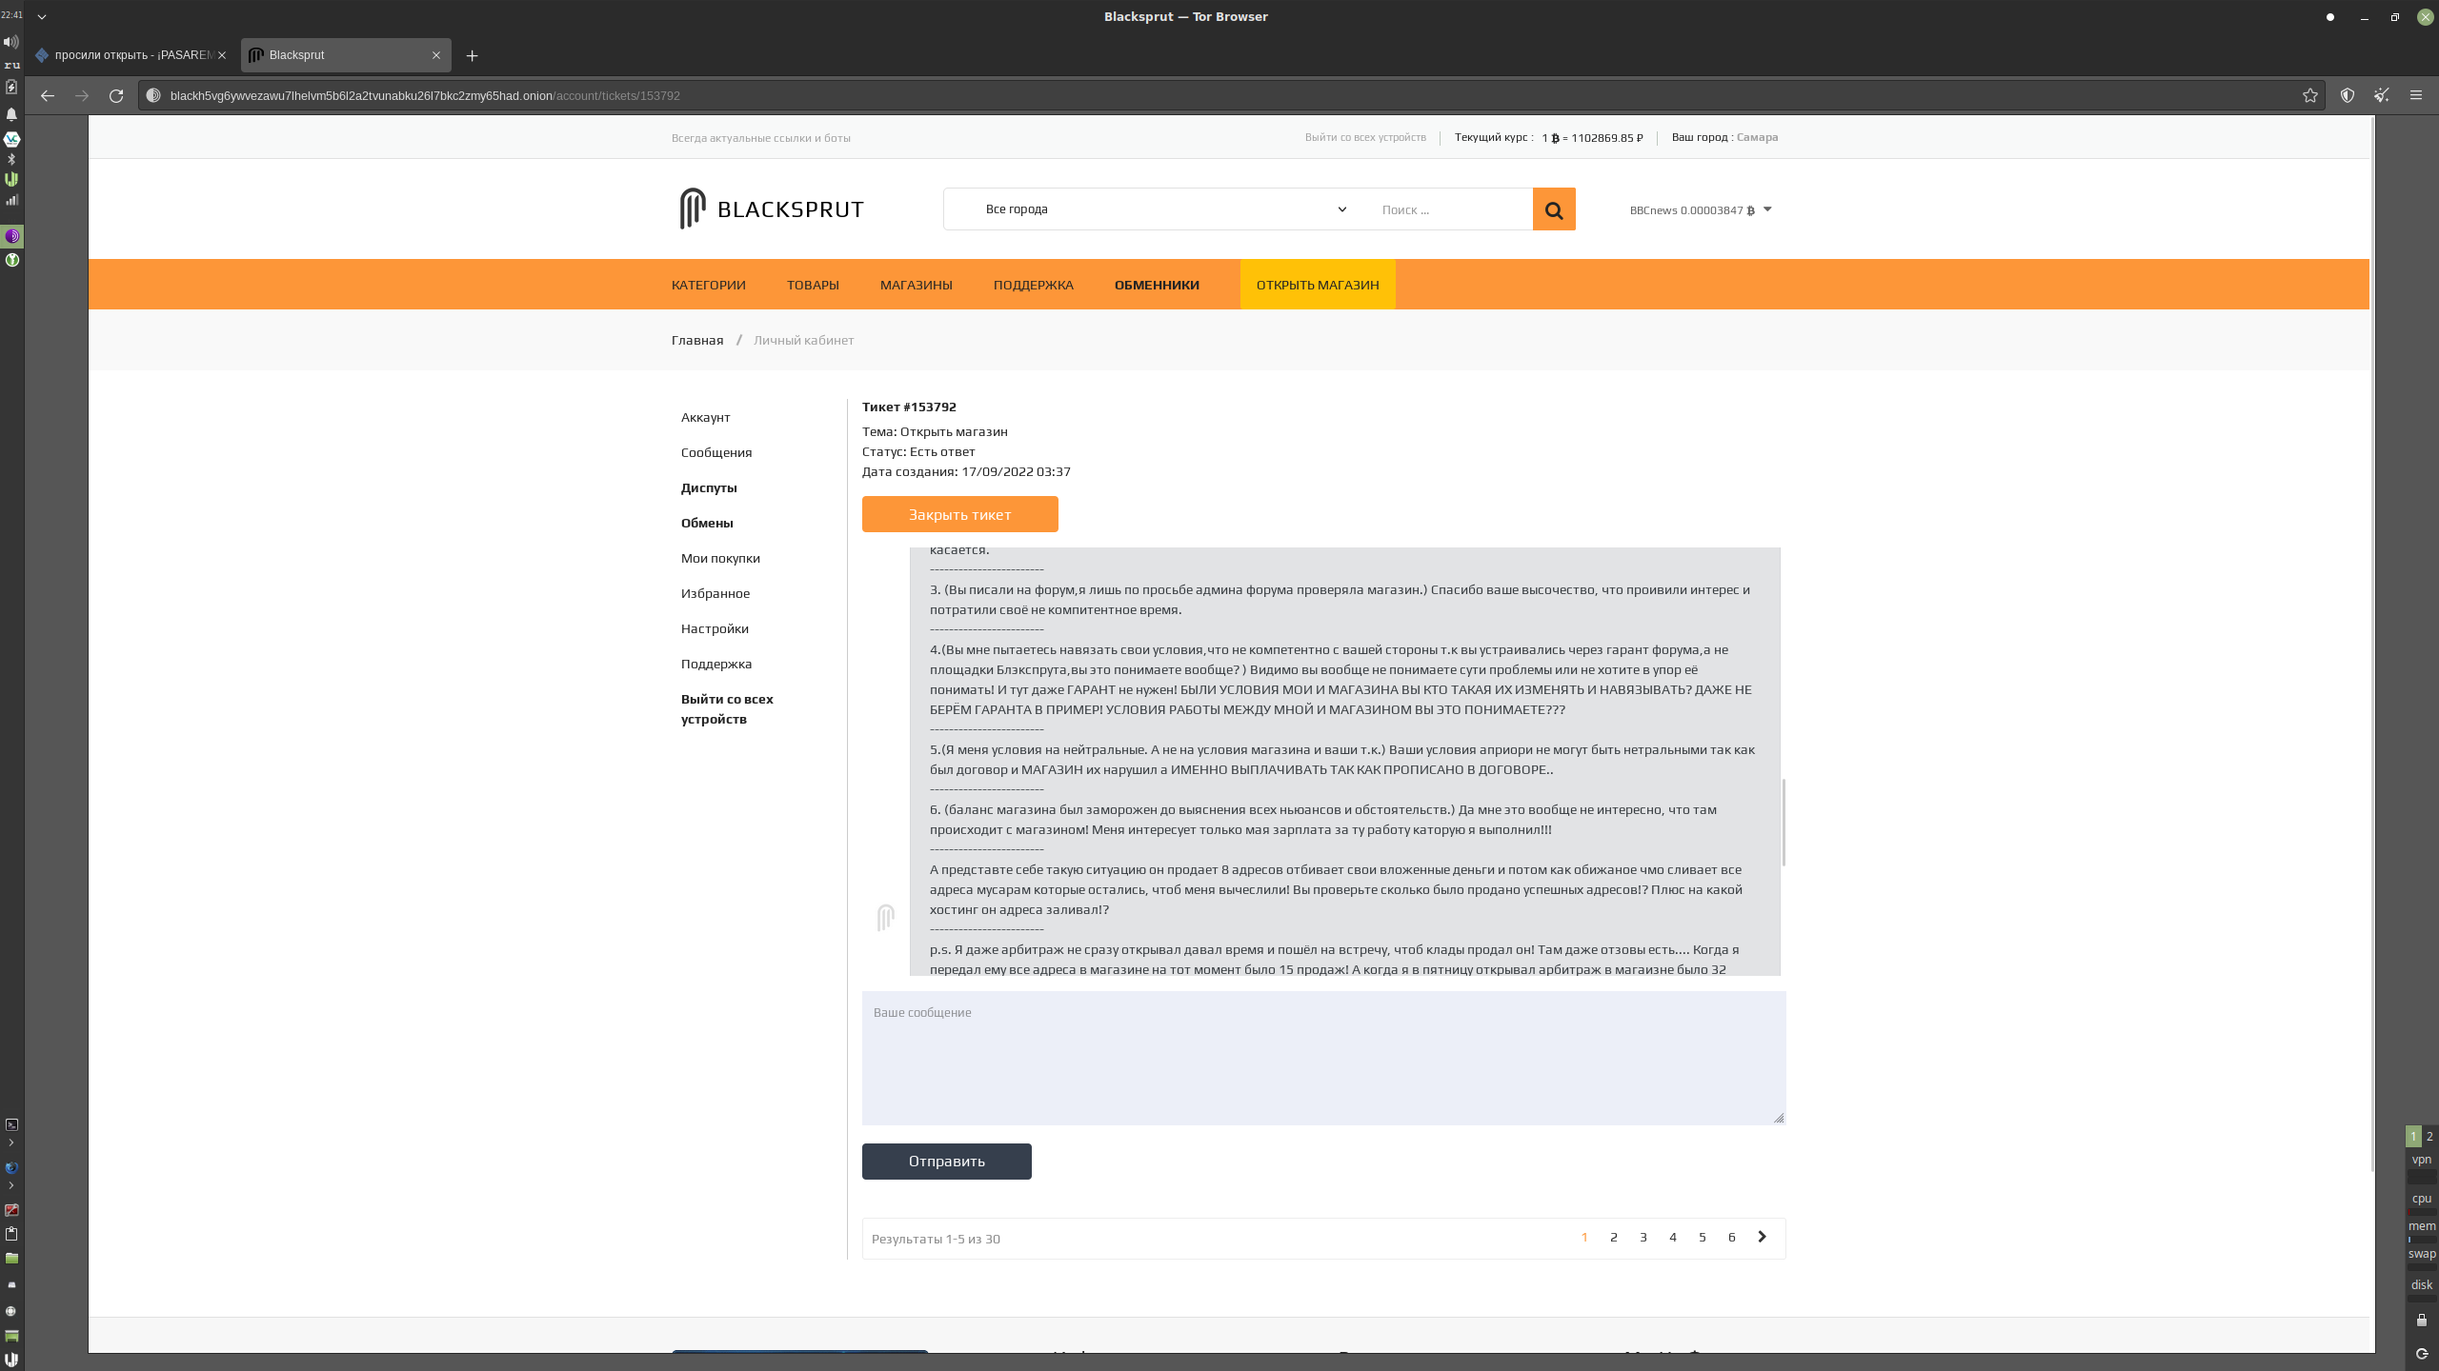Click the VeraCrypt tray icon

(11, 139)
